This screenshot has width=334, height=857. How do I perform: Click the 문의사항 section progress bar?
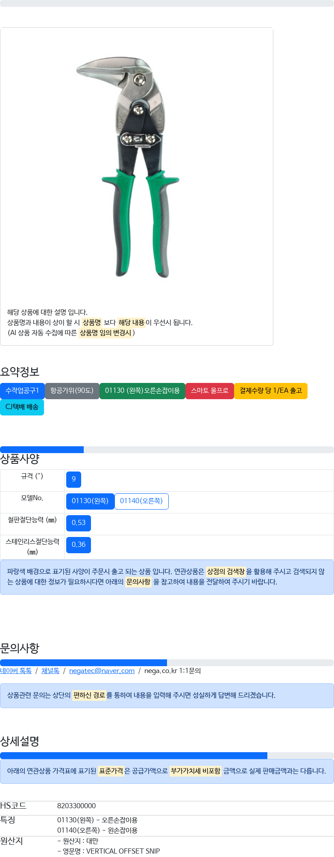click(x=167, y=663)
